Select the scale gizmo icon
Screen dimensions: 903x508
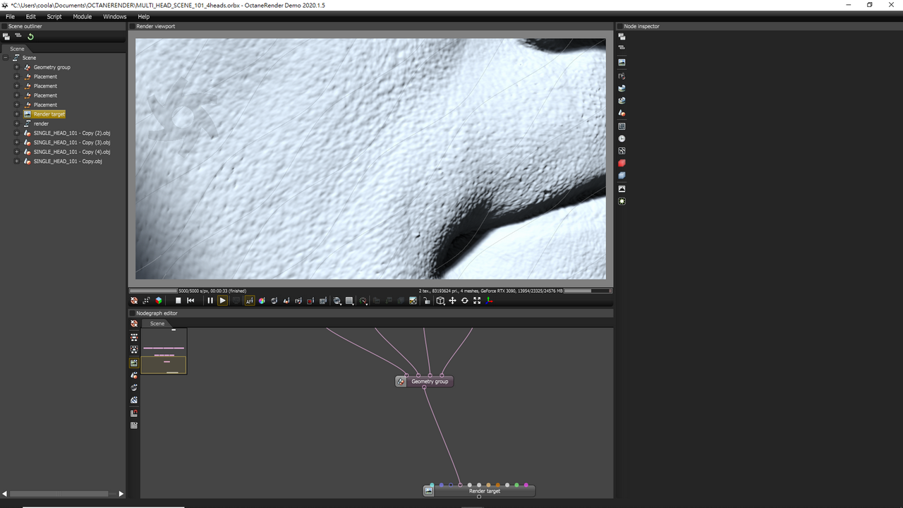coord(477,301)
